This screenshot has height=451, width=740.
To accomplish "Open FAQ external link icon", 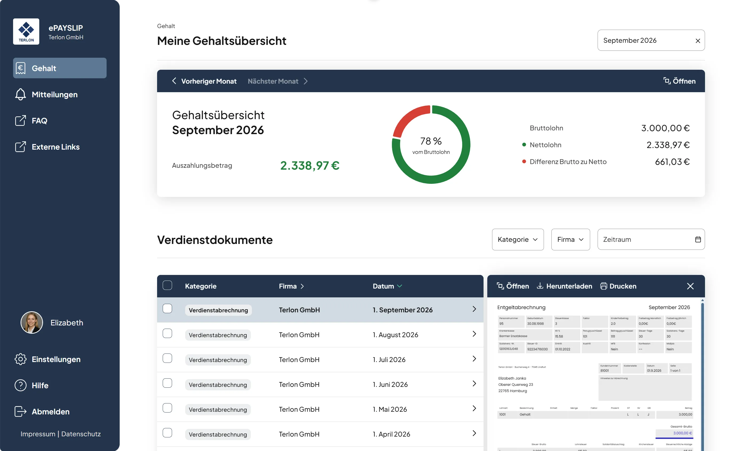I will 20,120.
